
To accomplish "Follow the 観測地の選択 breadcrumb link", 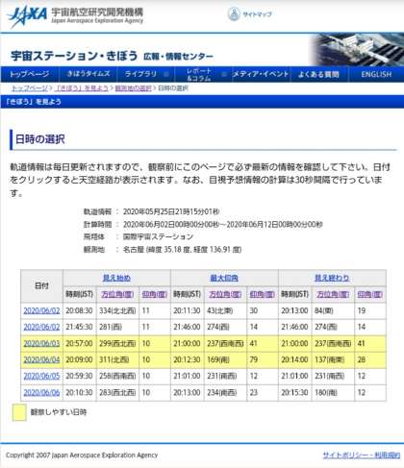I will click(x=133, y=88).
